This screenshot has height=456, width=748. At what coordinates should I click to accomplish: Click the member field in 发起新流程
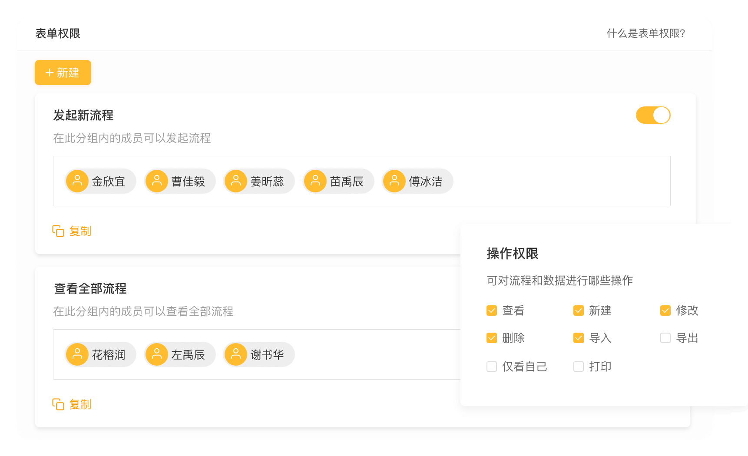(361, 181)
